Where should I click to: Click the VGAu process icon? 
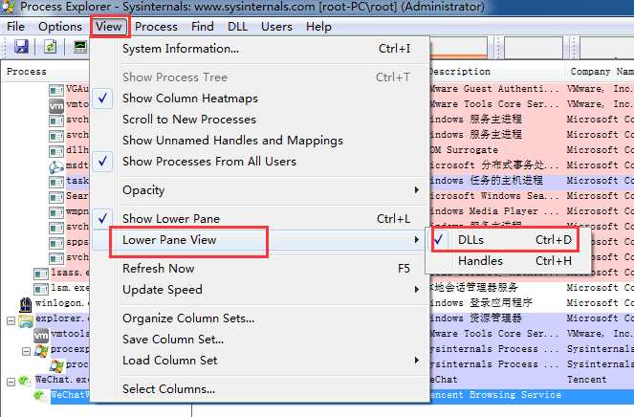[56, 89]
